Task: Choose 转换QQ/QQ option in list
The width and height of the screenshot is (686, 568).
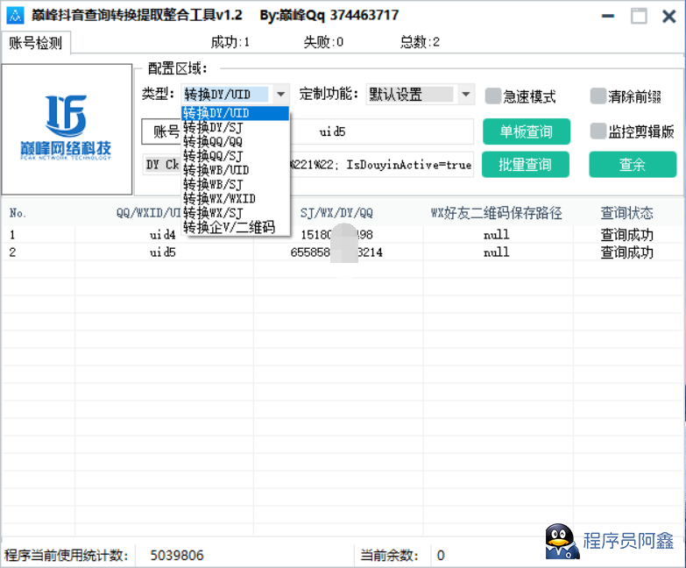Action: pyautogui.click(x=213, y=142)
